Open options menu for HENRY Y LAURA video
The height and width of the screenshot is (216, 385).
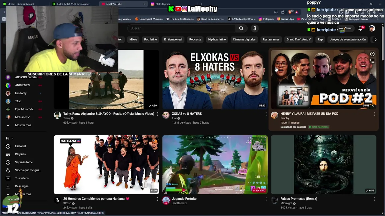point(374,114)
